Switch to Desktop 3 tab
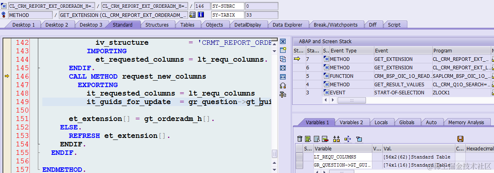Image resolution: width=494 pixels, height=173 pixels. [x=91, y=25]
